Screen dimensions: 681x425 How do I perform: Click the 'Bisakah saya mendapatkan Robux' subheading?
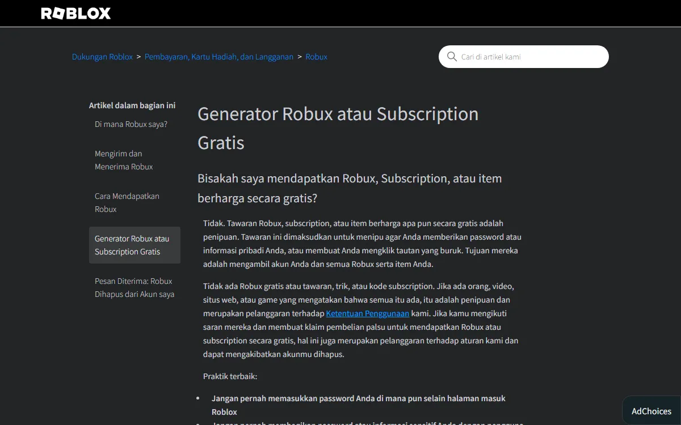(x=350, y=188)
